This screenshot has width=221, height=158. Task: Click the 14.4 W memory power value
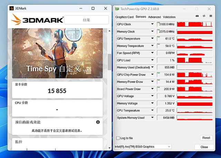pos(170,82)
